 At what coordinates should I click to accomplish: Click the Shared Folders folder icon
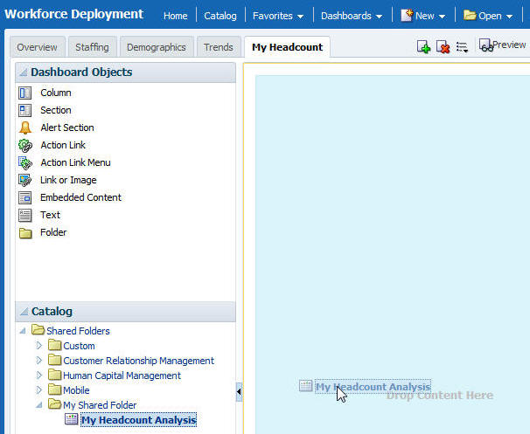point(38,330)
